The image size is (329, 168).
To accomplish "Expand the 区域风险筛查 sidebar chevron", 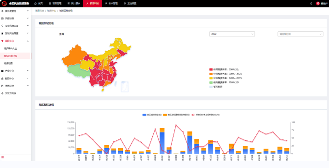I will [x=28, y=34].
